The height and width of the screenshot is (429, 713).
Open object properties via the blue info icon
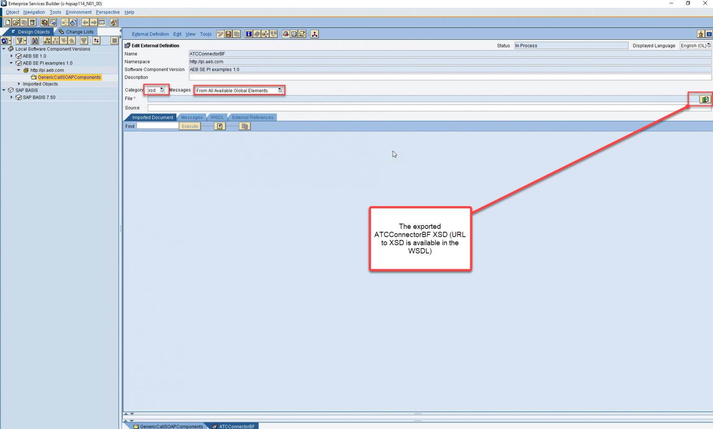tap(249, 33)
